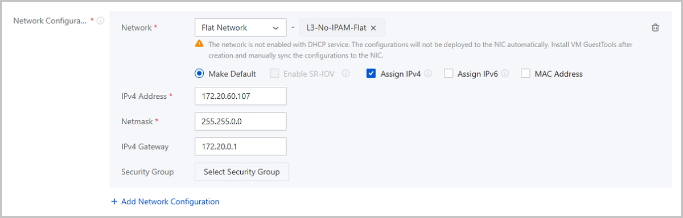This screenshot has width=683, height=218.
Task: Remove the L3-No-IPAM-Flat network tag
Action: click(x=373, y=28)
